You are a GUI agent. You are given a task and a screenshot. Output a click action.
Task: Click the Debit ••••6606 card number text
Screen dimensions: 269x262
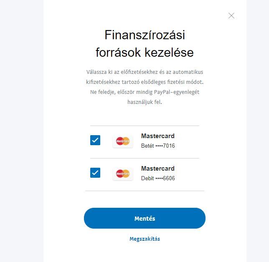pyautogui.click(x=158, y=179)
